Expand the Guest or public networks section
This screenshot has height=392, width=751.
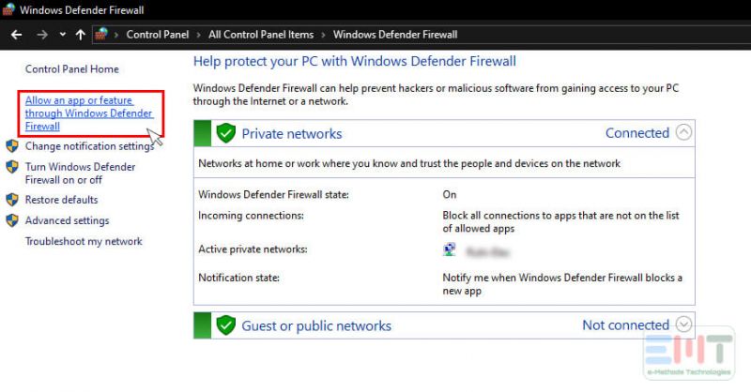(x=683, y=324)
